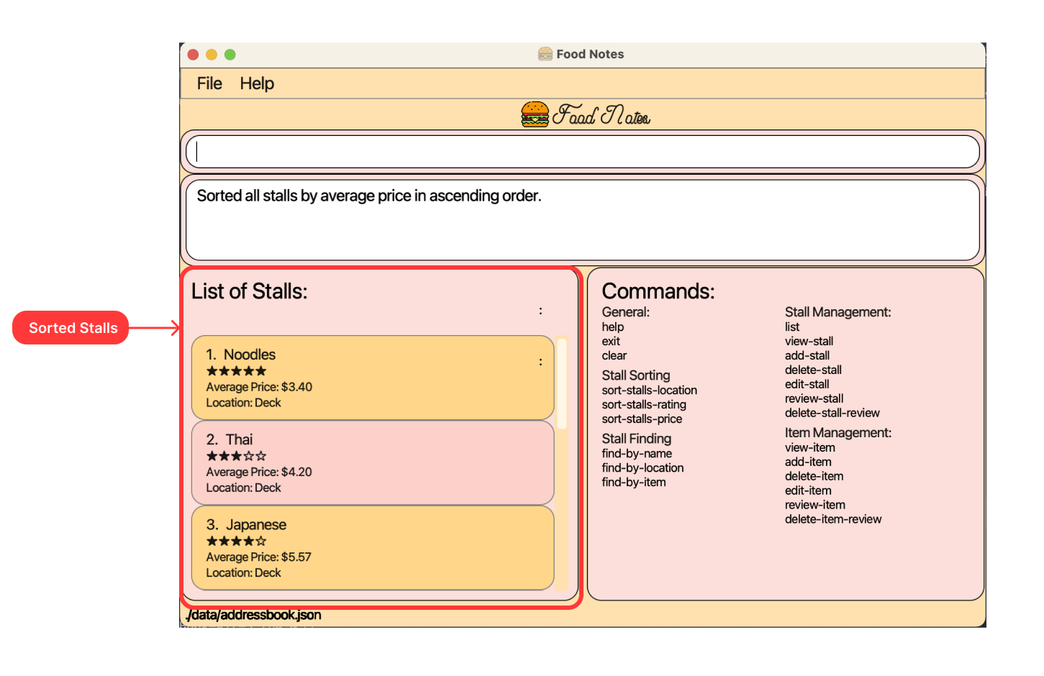This screenshot has width=1044, height=676.
Task: Click the red close window button
Action: [x=193, y=55]
